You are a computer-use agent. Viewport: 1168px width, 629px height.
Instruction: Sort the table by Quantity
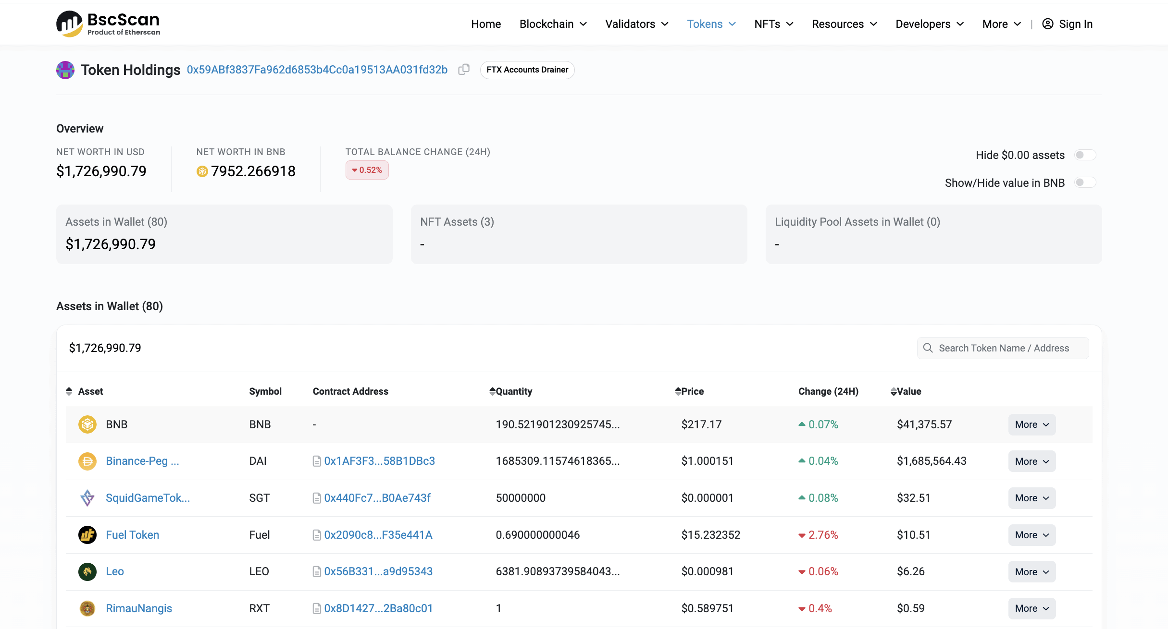click(510, 391)
